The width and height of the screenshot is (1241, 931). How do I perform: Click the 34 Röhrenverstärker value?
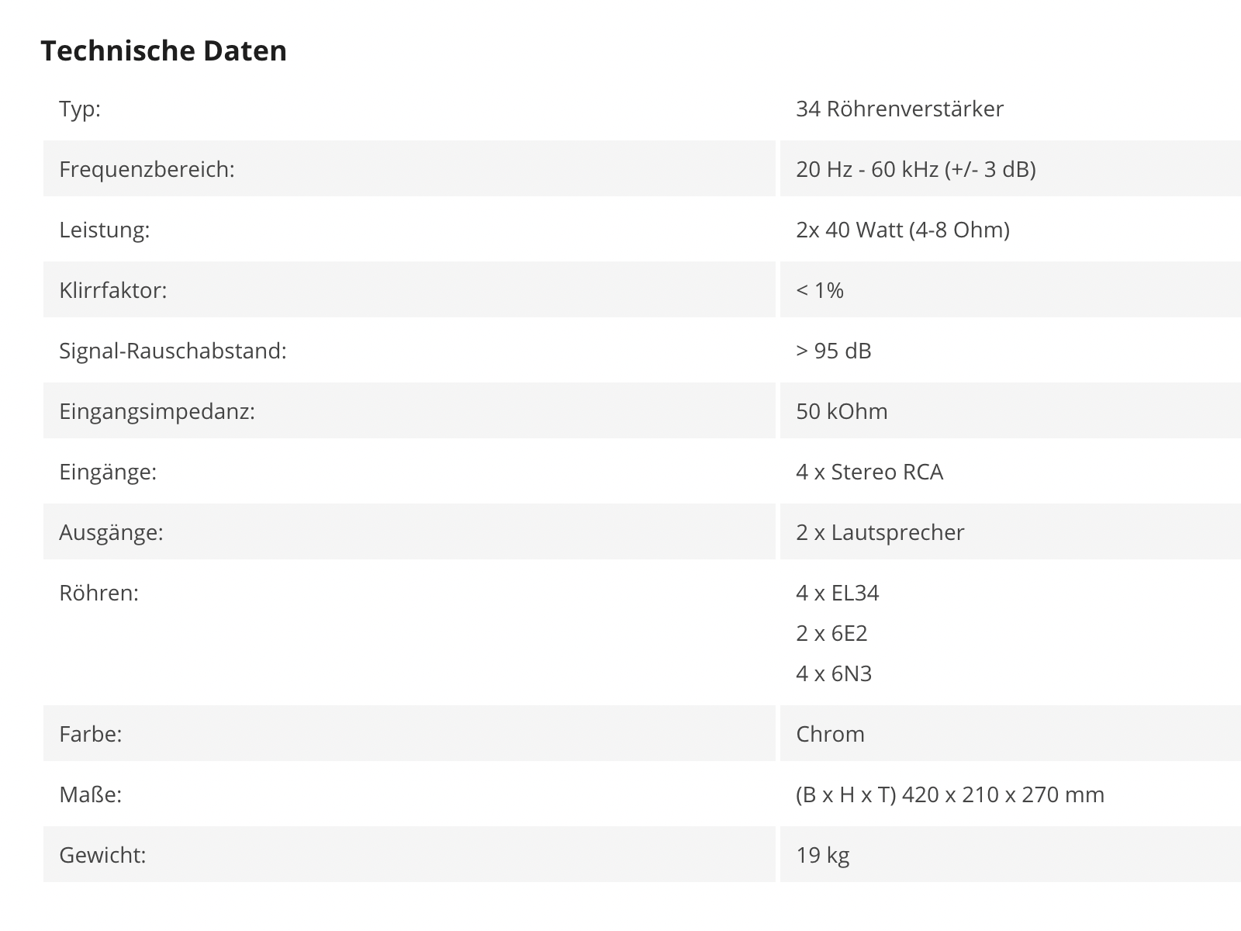point(900,109)
